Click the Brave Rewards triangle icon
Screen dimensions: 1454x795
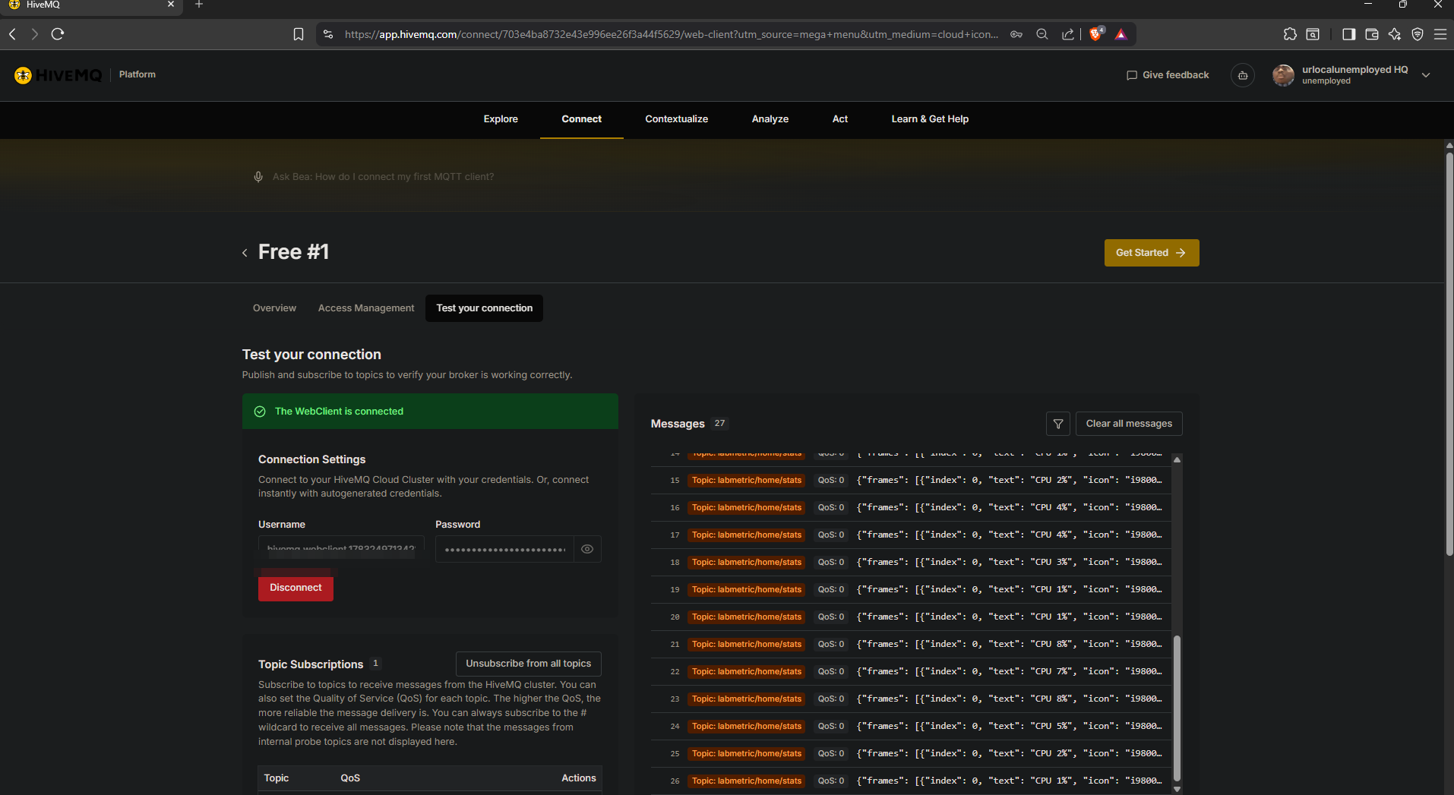click(1121, 34)
